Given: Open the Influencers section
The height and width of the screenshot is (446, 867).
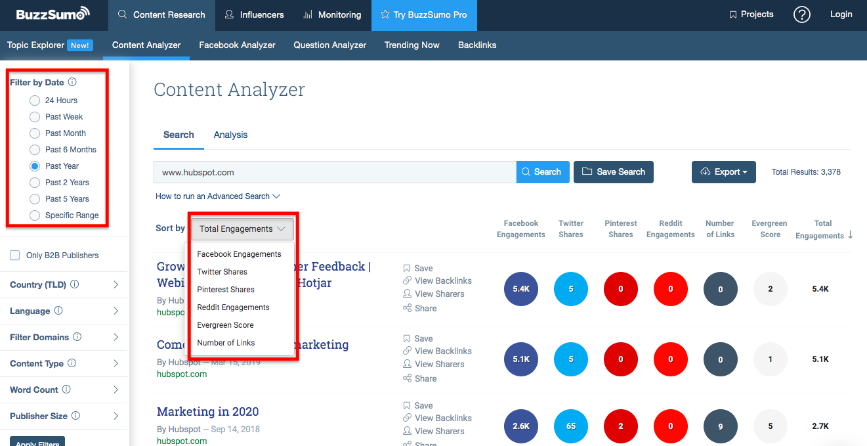Looking at the screenshot, I should pyautogui.click(x=254, y=14).
